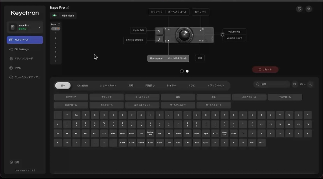Switch to first device view dot

(x=182, y=71)
